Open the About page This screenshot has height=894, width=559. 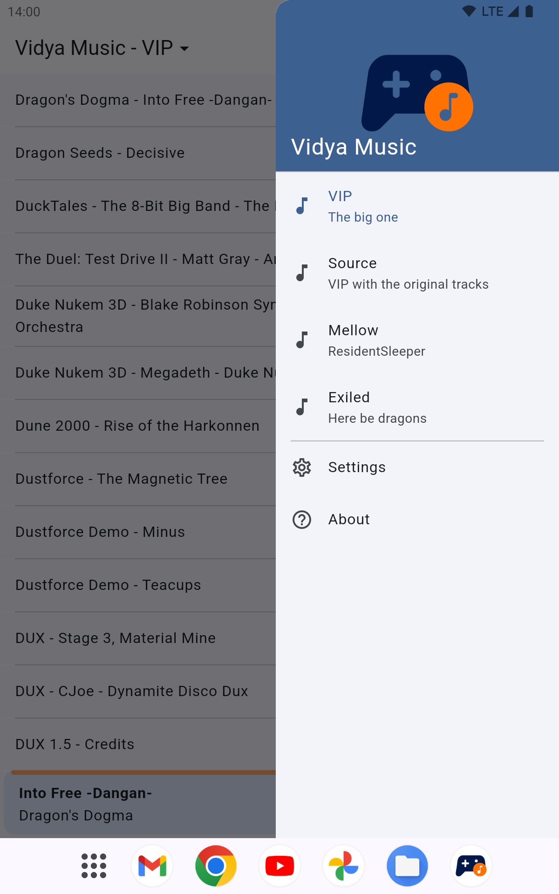[x=349, y=520]
